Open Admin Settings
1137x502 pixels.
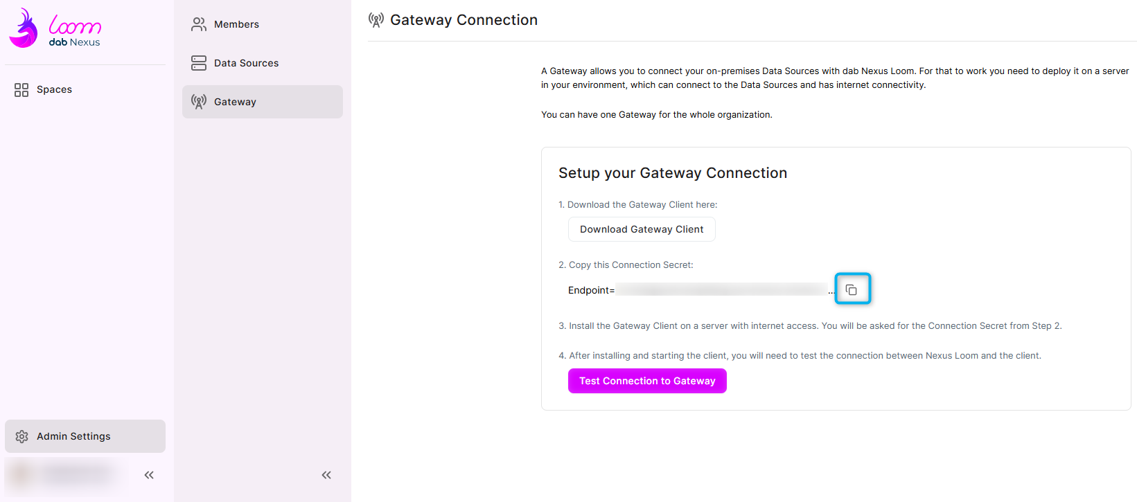pos(73,436)
